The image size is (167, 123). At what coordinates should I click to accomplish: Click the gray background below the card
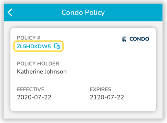[83, 115]
